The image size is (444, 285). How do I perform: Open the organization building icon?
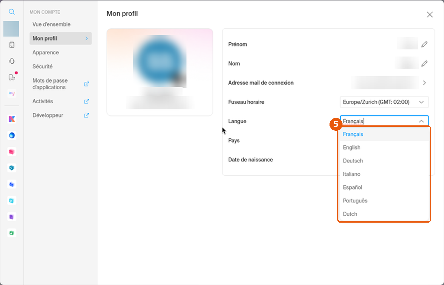click(x=12, y=45)
